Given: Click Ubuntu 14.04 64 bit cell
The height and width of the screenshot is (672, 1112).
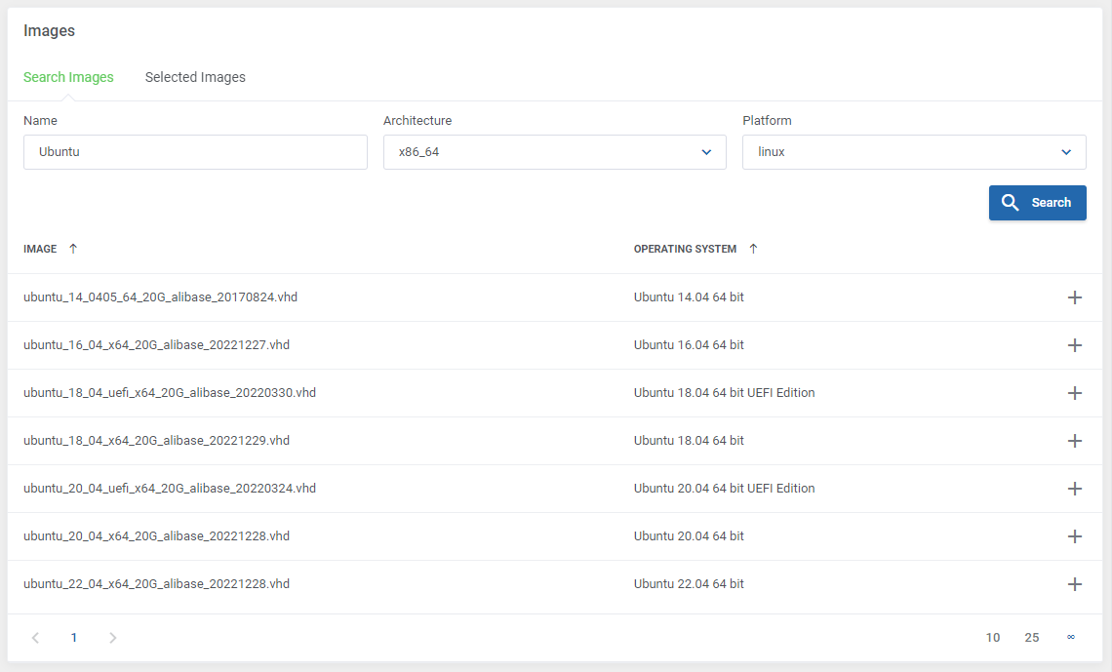Looking at the screenshot, I should point(689,297).
